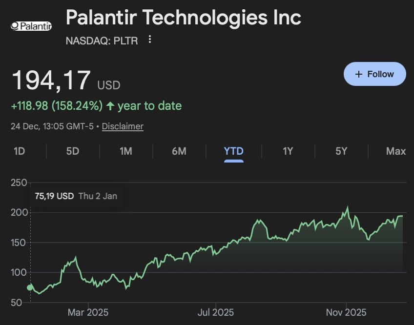Click the Jan 2 data point marker
This screenshot has width=414, height=325.
click(30, 288)
